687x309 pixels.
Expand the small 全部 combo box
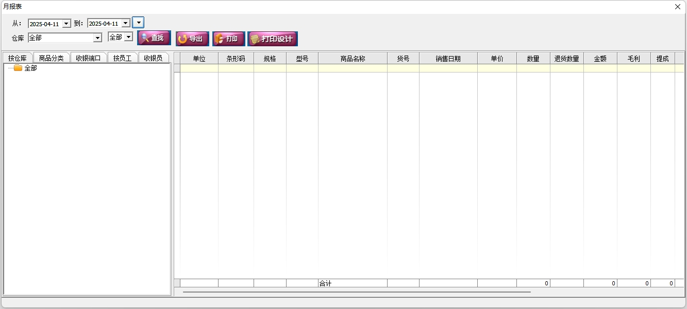click(x=128, y=37)
